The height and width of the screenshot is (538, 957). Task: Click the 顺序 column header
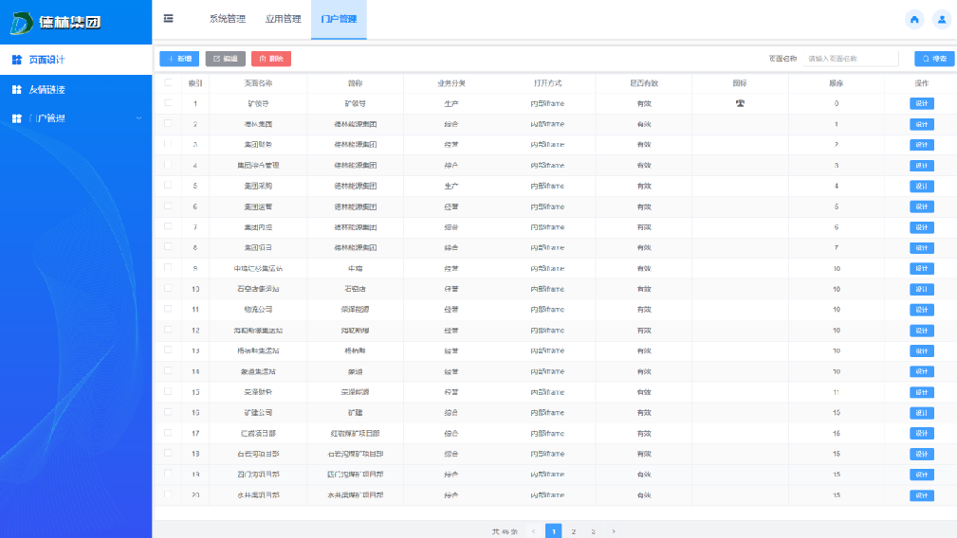coord(837,82)
